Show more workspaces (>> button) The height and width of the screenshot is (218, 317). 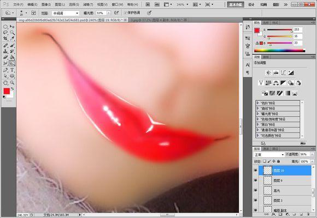pyautogui.click(x=286, y=5)
